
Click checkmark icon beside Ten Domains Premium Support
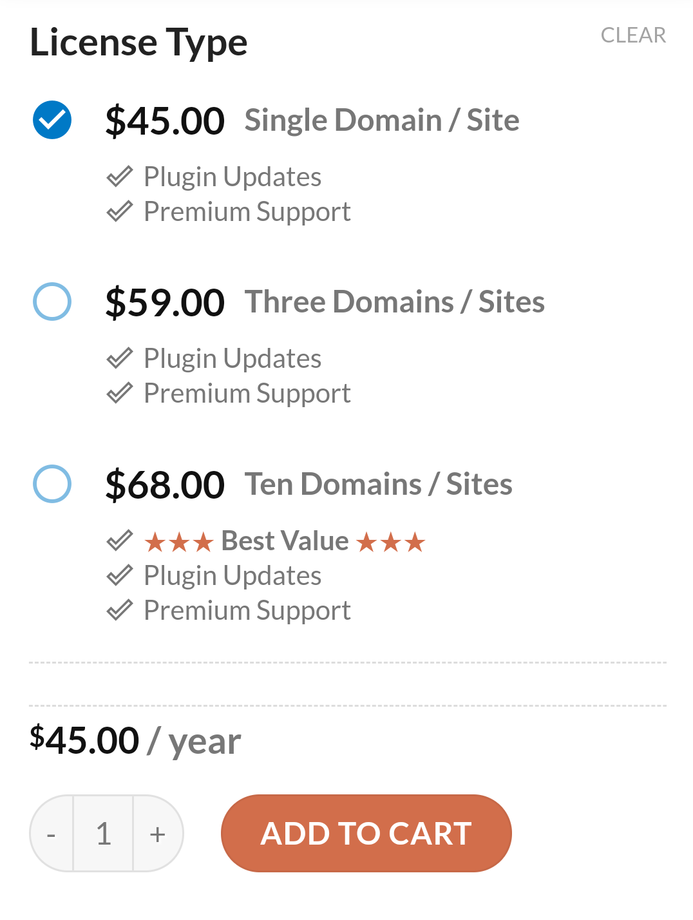coord(120,610)
